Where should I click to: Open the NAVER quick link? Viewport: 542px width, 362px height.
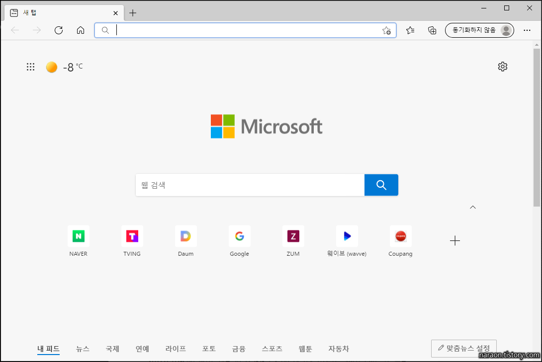(x=79, y=241)
